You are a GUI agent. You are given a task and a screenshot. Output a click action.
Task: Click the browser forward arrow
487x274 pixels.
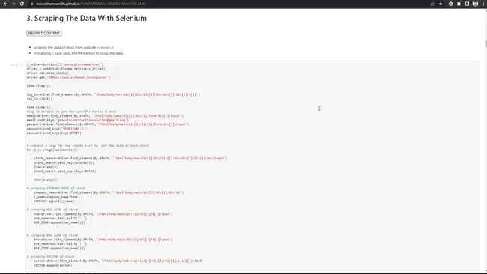click(13, 4)
